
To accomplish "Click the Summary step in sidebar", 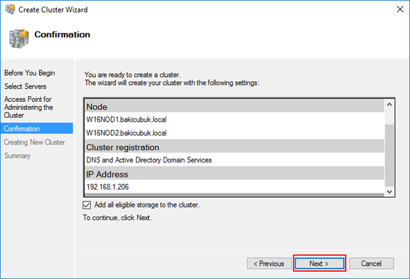I will click(17, 155).
